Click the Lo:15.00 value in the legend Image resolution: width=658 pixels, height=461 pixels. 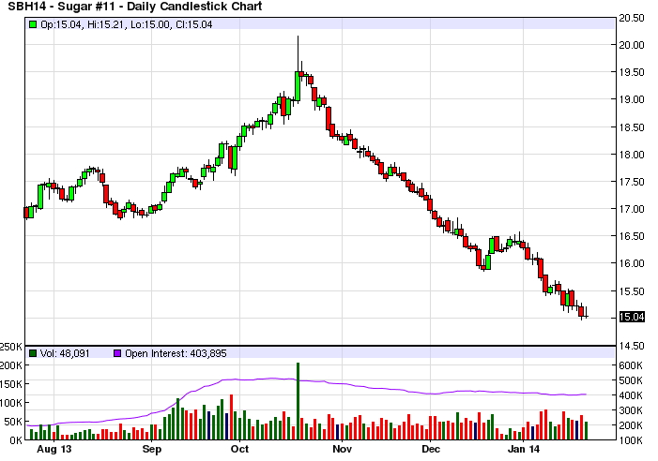(150, 24)
